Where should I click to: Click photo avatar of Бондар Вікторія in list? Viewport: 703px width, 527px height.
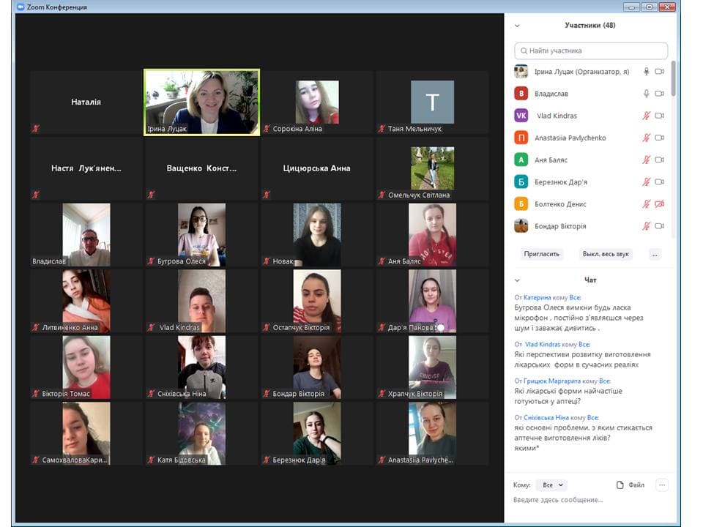521,226
